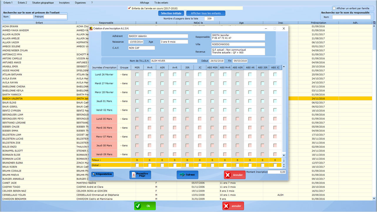This screenshot has width=377, height=212.
Task: Check MSR for Lundi 26 Février
Action: coord(137,75)
